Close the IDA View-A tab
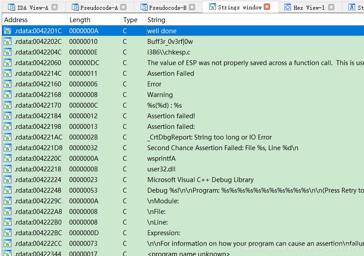This screenshot has height=256, width=364. (55, 7)
